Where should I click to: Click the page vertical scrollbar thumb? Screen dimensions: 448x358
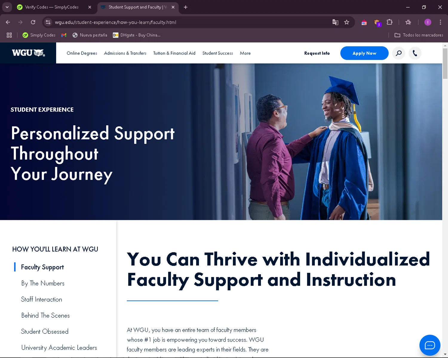point(445,63)
